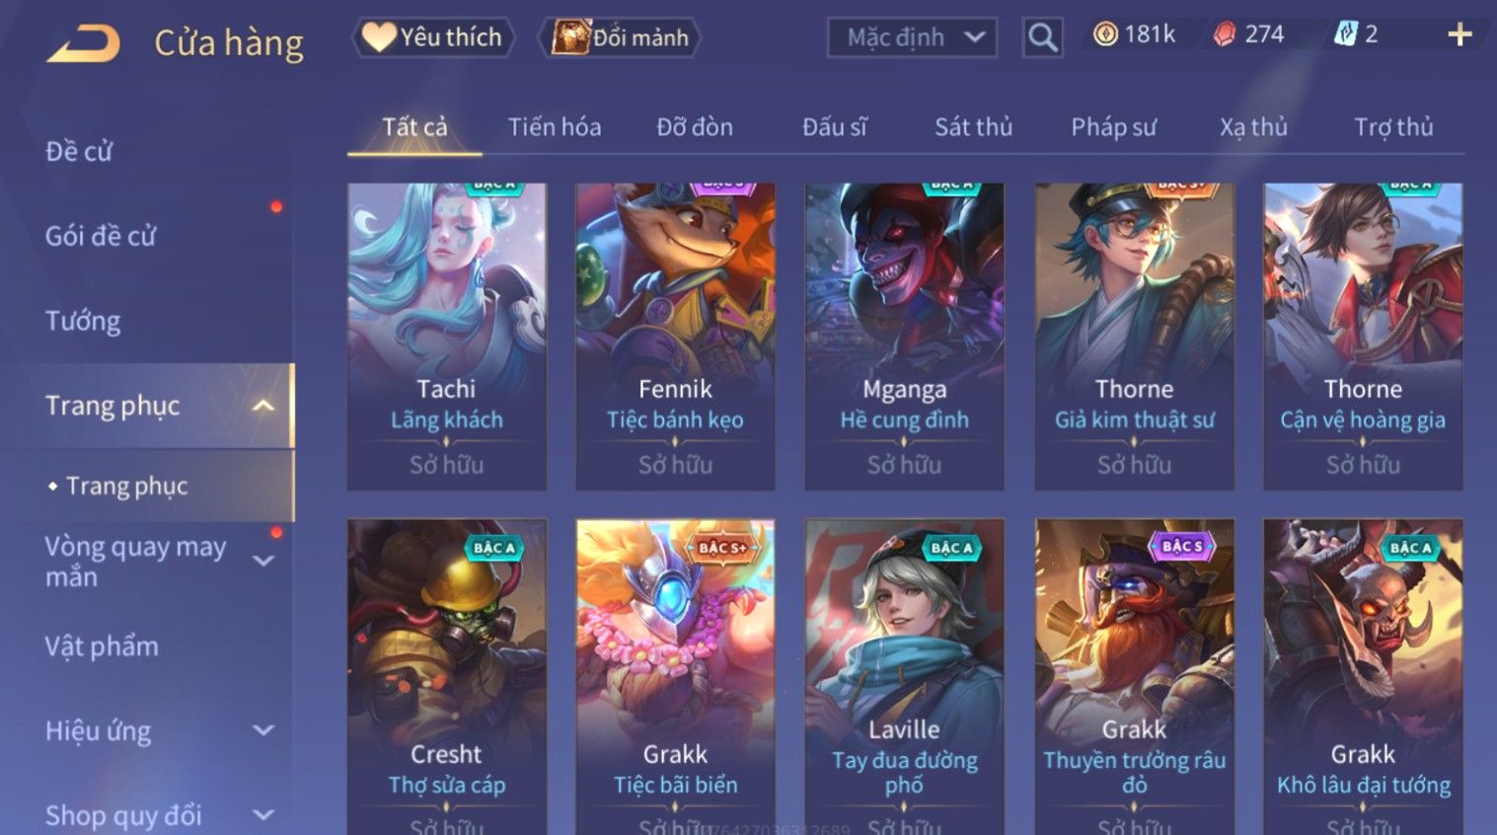Switch to the Sát thủ tab
Viewport: 1497px width, 835px height.
tap(974, 127)
